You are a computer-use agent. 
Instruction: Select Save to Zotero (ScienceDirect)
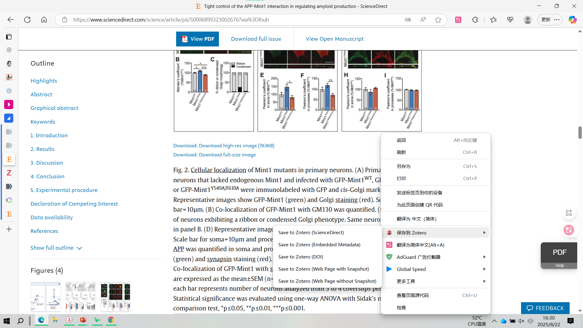coord(311,233)
